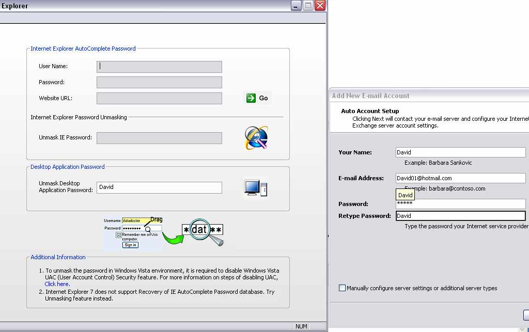Click the Website URL input field

pyautogui.click(x=159, y=99)
